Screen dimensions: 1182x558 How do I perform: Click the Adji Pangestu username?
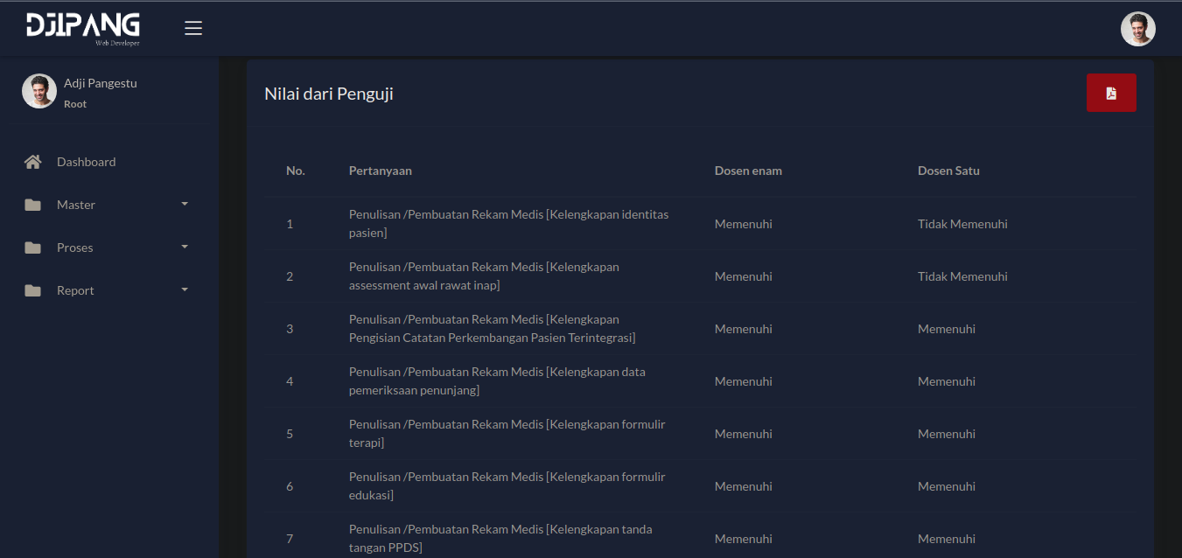pos(100,83)
